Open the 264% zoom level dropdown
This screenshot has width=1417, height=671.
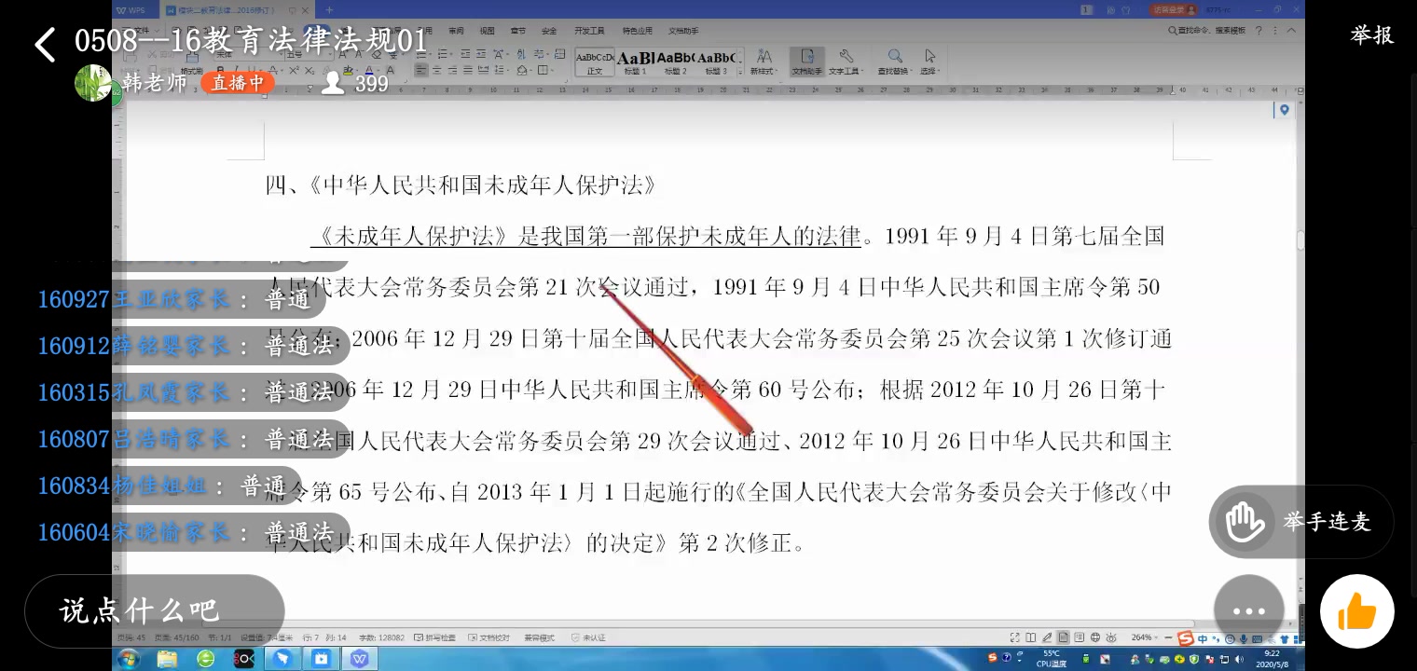[x=1144, y=637]
